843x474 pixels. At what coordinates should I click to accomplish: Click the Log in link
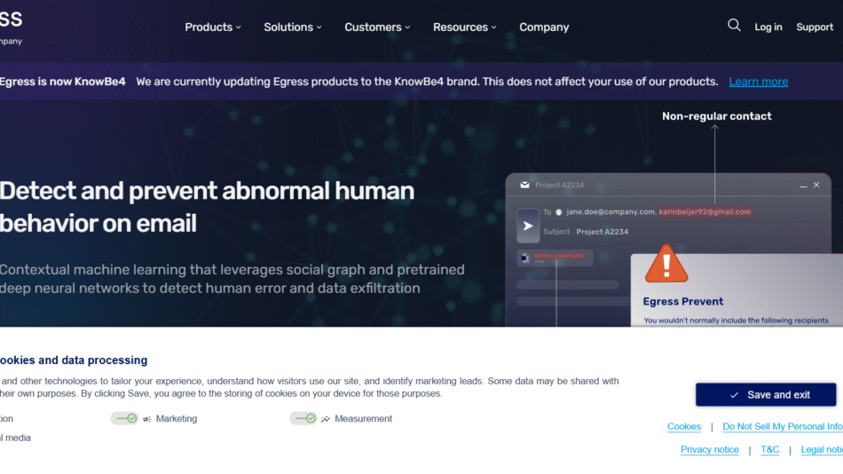point(768,28)
